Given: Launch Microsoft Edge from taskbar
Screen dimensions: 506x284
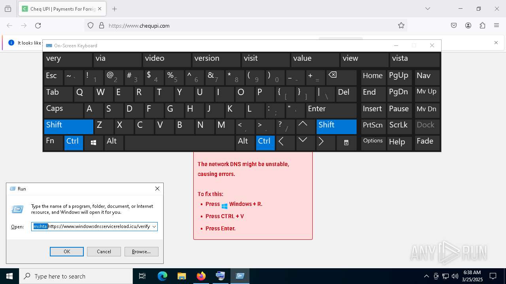Looking at the screenshot, I should pyautogui.click(x=162, y=276).
